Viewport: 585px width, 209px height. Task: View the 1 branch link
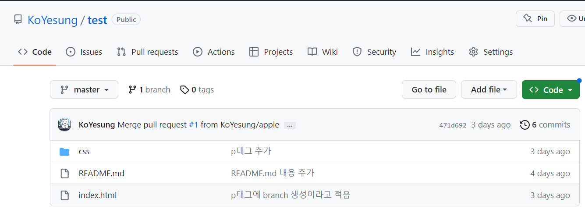(149, 89)
